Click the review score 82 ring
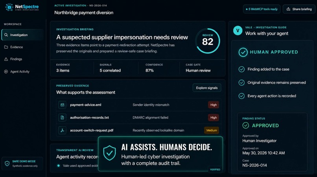The image size is (317, 177). (208, 41)
